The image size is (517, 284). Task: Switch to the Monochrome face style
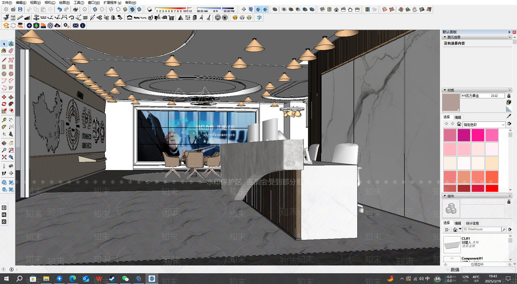click(x=139, y=9)
